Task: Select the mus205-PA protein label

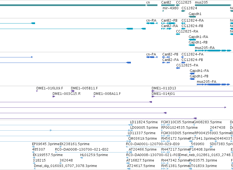Action: (206, 82)
